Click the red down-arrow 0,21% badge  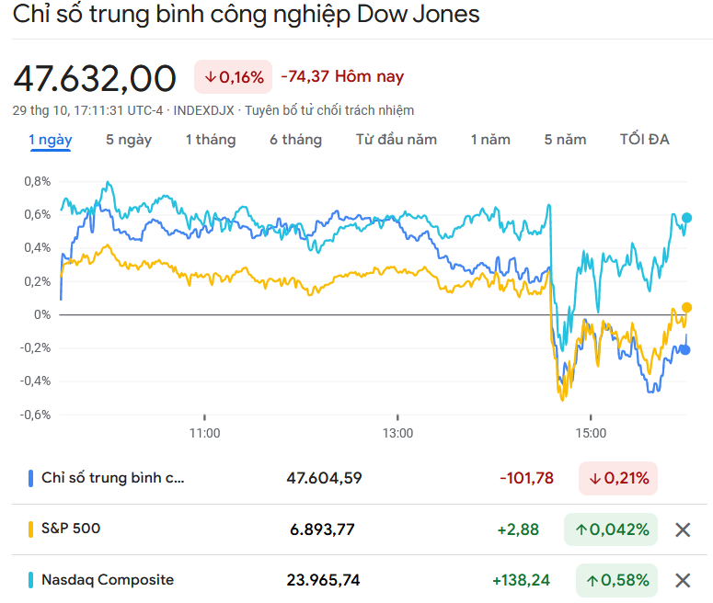pyautogui.click(x=617, y=478)
